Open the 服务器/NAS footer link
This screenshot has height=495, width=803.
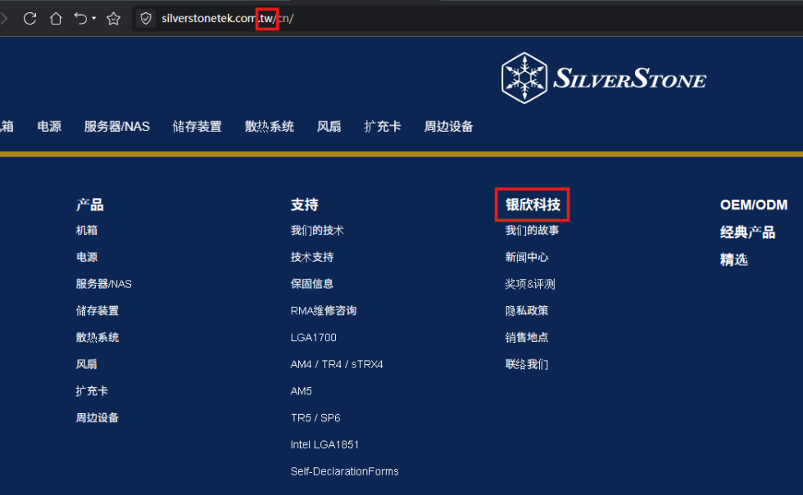[x=103, y=284]
